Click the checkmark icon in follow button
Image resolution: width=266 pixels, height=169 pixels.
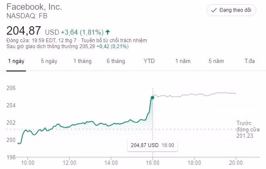click(x=213, y=10)
